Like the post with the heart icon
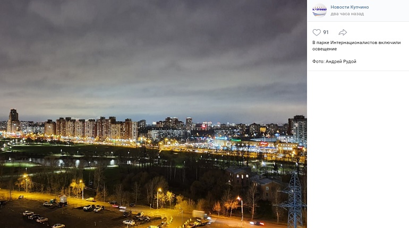This screenshot has width=409, height=228. click(x=317, y=32)
